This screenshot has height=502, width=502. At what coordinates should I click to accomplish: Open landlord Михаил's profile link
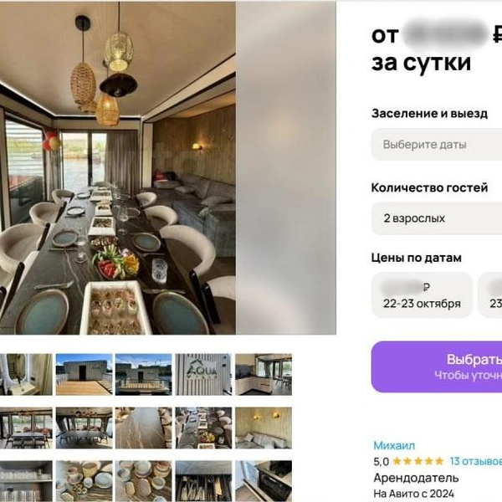[394, 445]
